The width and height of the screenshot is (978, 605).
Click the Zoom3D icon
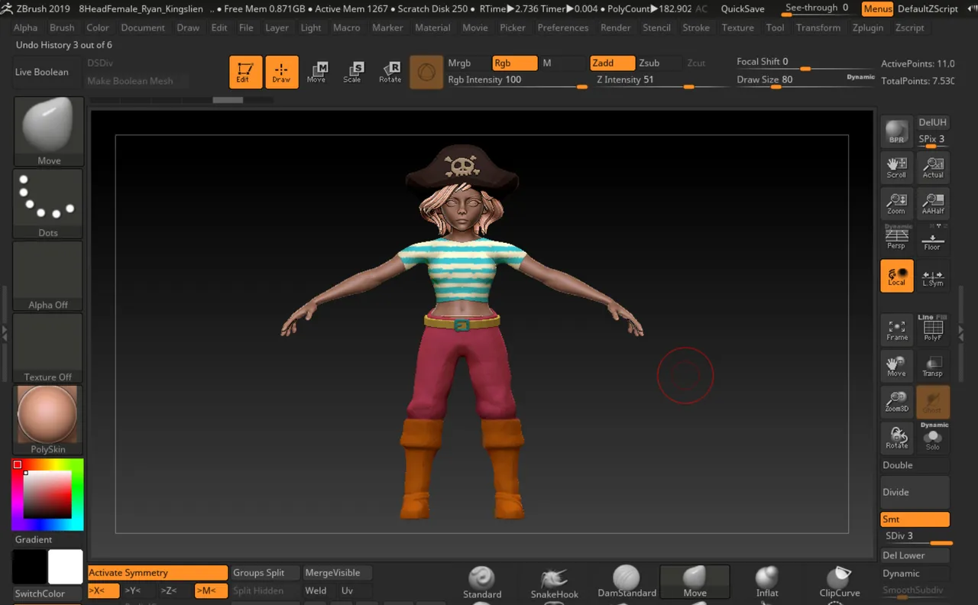coord(896,401)
